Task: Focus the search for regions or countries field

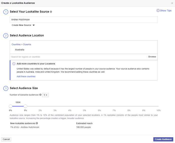Action: pyautogui.click(x=77, y=57)
